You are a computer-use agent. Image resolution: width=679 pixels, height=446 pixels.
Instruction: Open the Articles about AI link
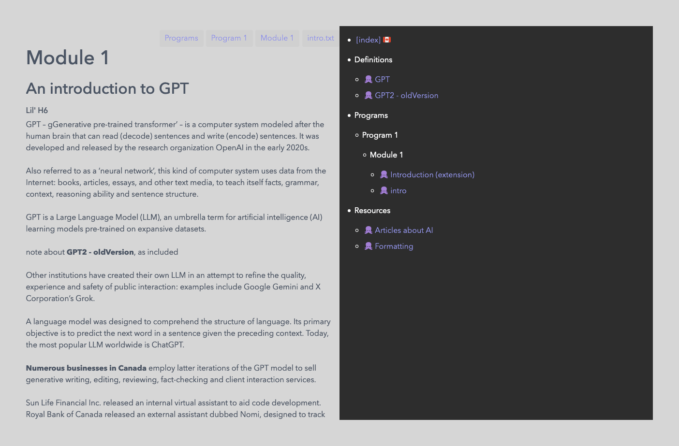[404, 230]
